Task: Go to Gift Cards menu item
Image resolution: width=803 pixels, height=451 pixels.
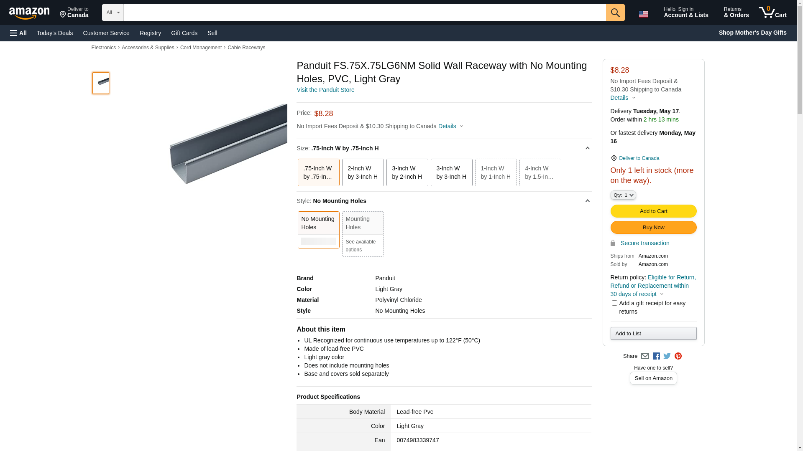Action: coord(184,33)
